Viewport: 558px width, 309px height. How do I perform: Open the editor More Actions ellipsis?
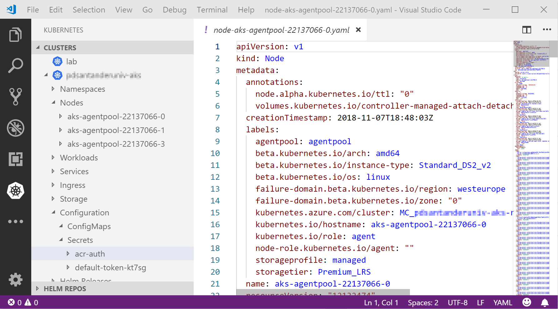tap(547, 30)
